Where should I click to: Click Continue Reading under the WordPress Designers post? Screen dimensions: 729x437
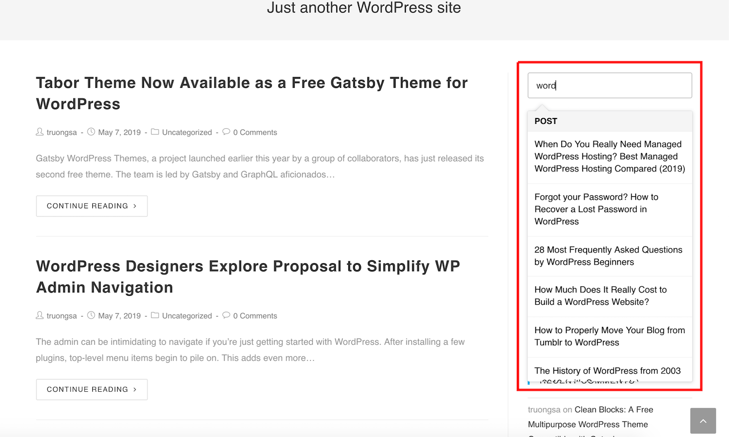pyautogui.click(x=92, y=389)
